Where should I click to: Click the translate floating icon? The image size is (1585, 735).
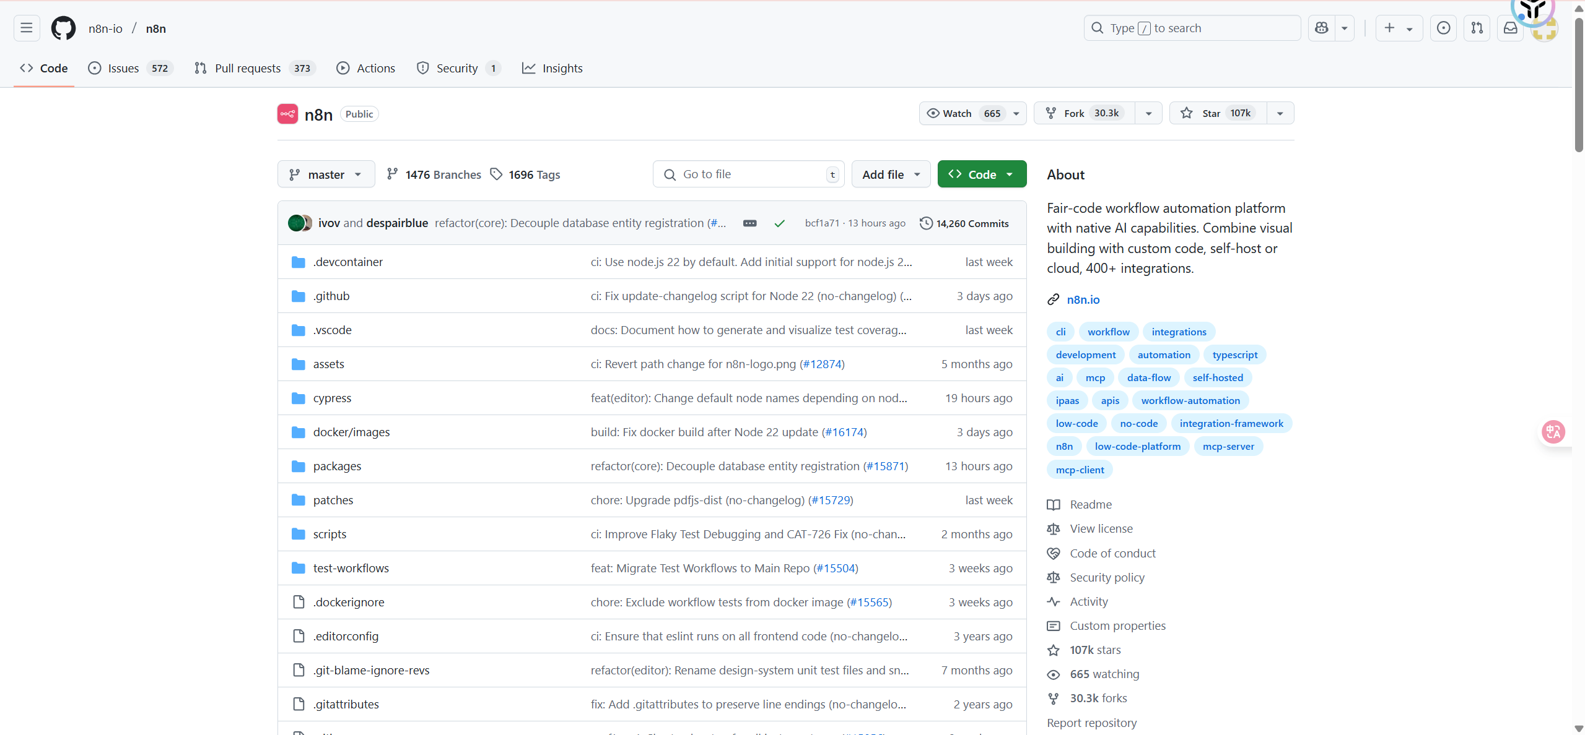coord(1553,432)
